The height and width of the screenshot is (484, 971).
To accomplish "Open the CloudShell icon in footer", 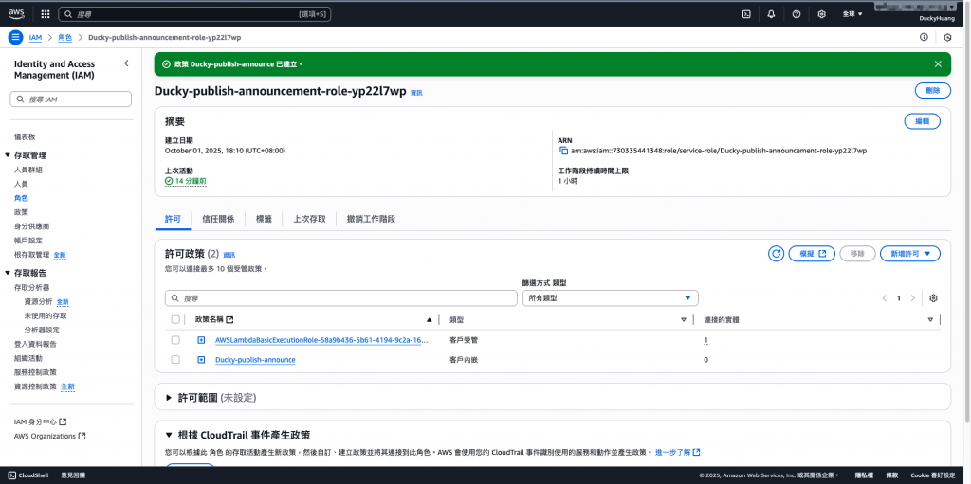I will [12, 475].
